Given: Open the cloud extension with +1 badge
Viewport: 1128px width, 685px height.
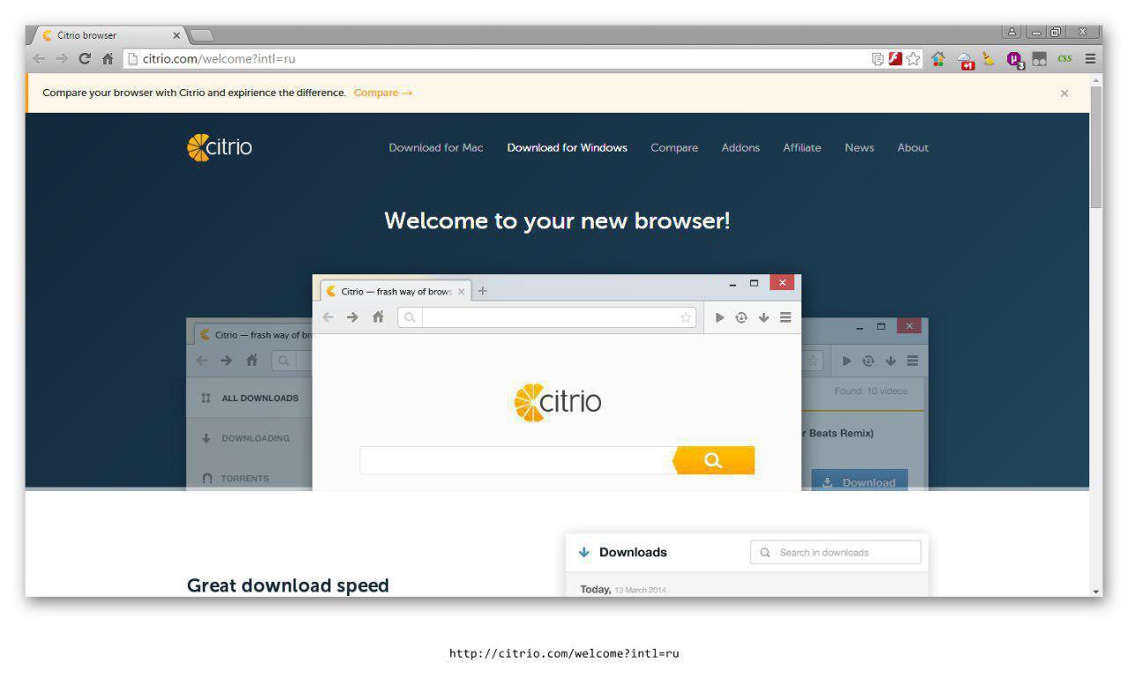Looking at the screenshot, I should 966,60.
